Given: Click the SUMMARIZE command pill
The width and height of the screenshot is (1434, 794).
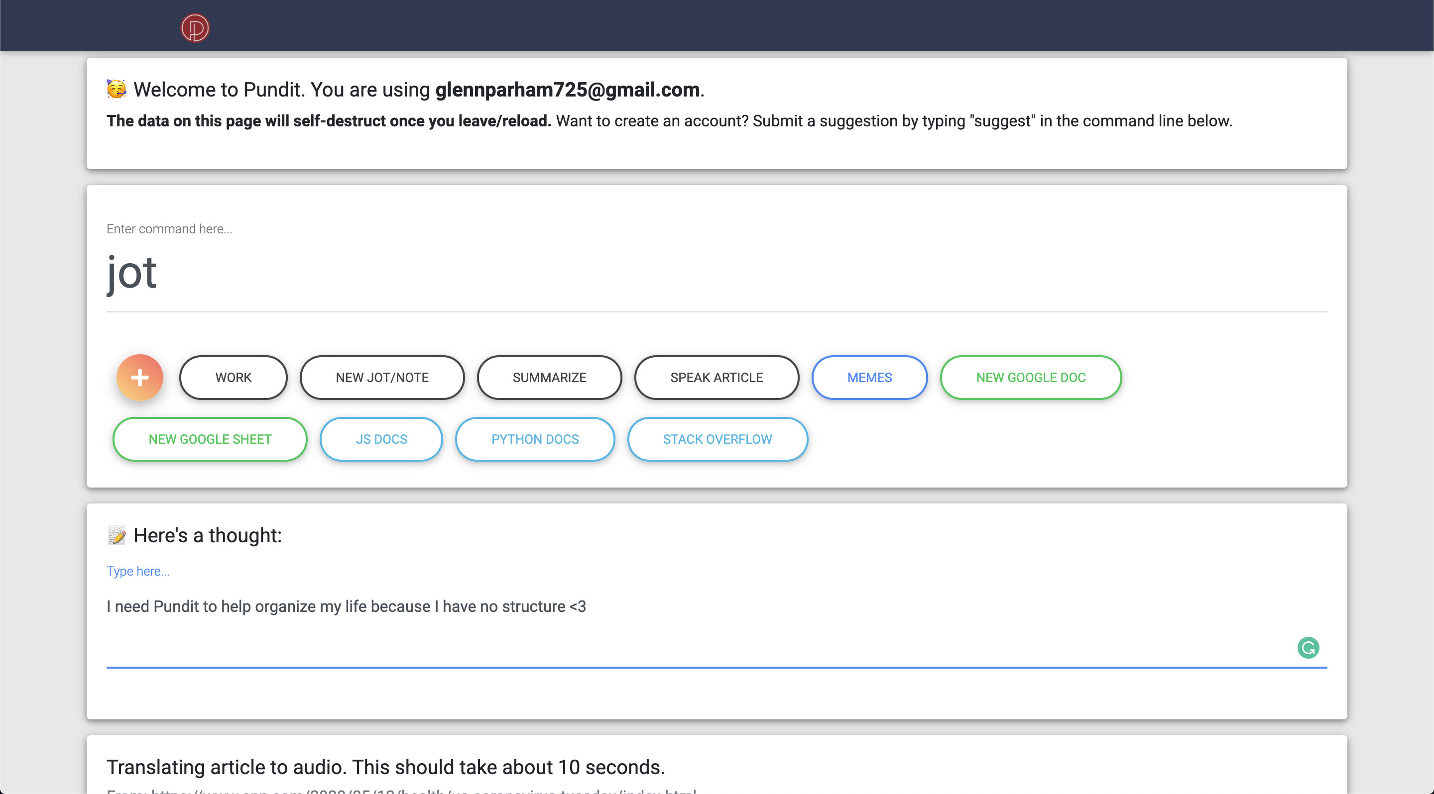Looking at the screenshot, I should point(549,378).
